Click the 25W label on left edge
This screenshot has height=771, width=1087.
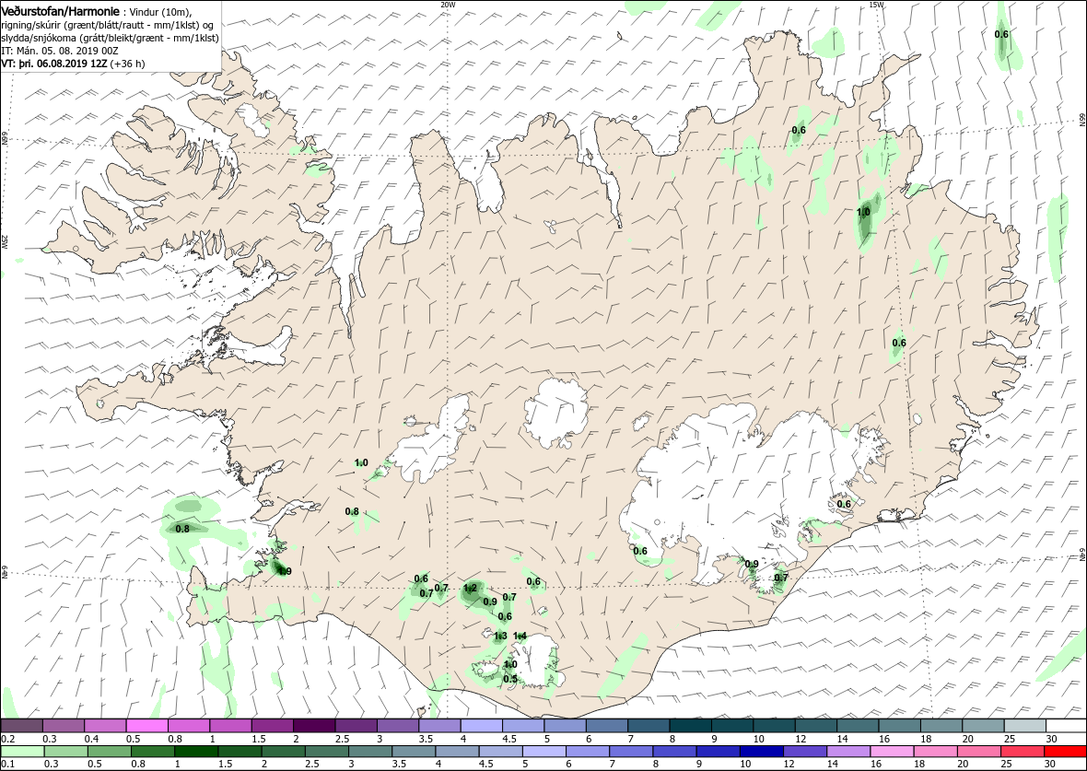coord(5,241)
